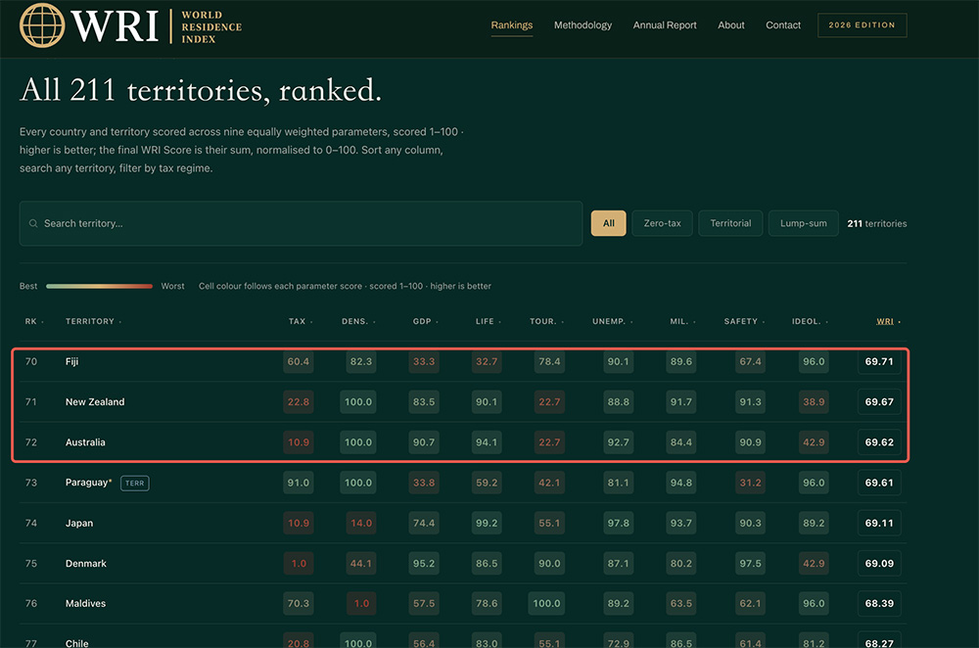Go to the Methodology page
The image size is (979, 648).
tap(583, 25)
